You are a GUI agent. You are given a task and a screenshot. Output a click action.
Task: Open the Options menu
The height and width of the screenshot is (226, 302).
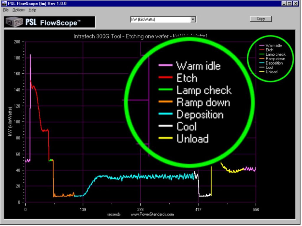(19, 10)
